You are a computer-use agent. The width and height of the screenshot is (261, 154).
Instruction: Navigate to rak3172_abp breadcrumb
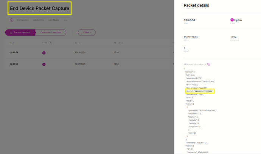[54, 20]
